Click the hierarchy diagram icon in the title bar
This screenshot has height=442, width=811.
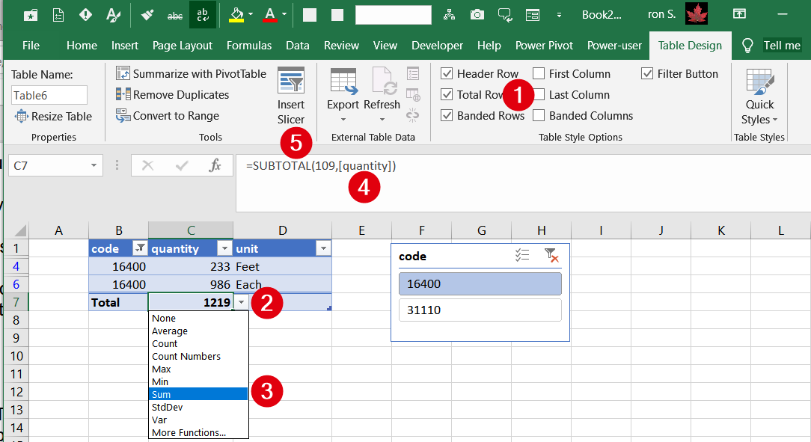pyautogui.click(x=449, y=14)
